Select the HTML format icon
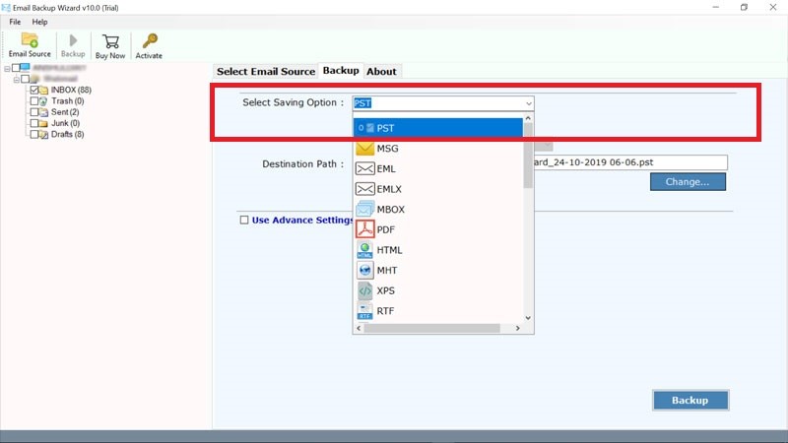 [x=364, y=250]
